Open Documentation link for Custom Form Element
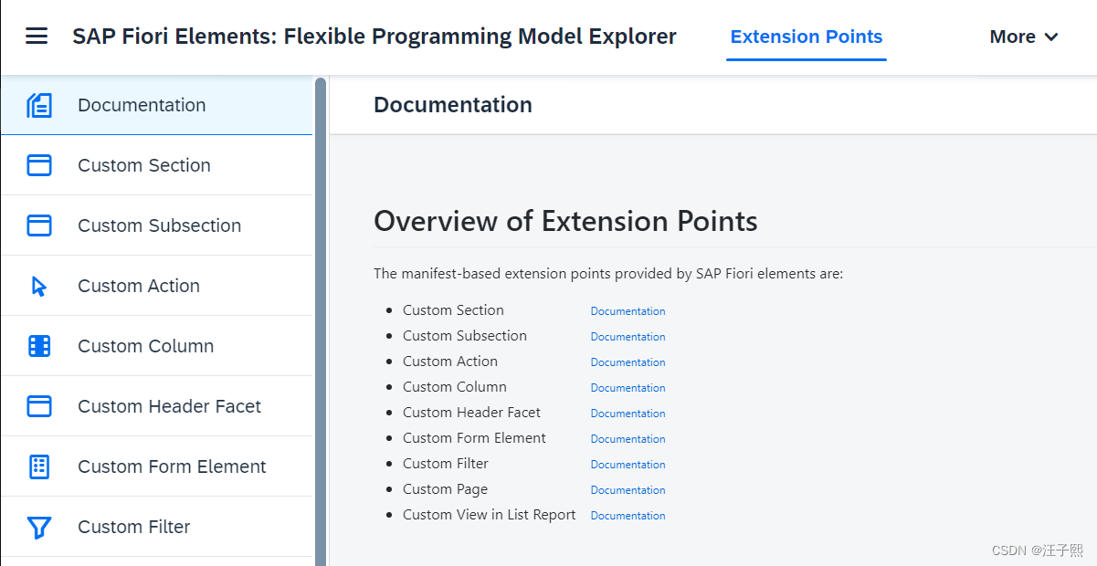Screen dimensions: 1097x566 (628, 439)
